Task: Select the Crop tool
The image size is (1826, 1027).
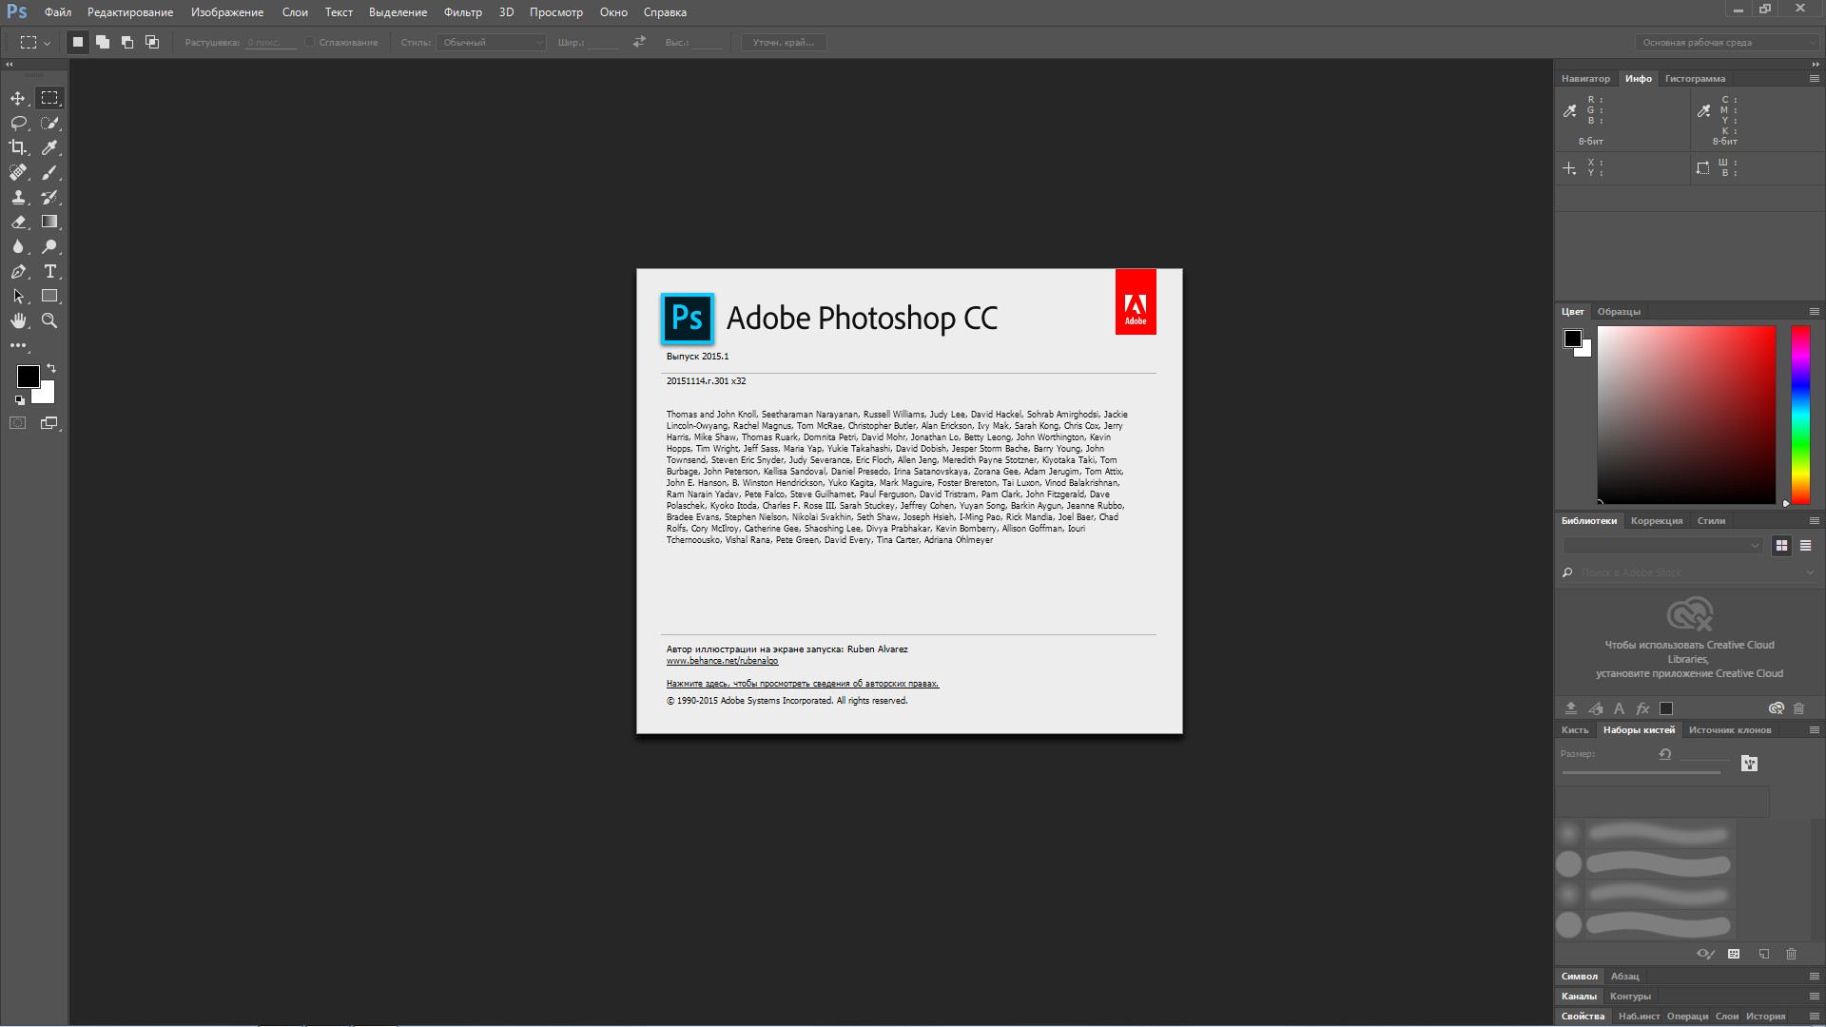Action: click(18, 147)
